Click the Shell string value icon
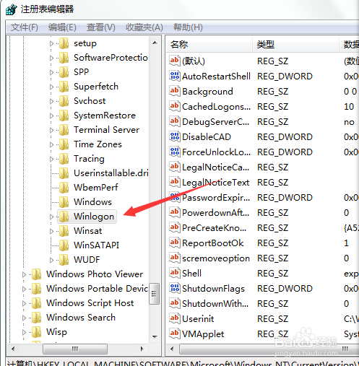 (x=175, y=273)
